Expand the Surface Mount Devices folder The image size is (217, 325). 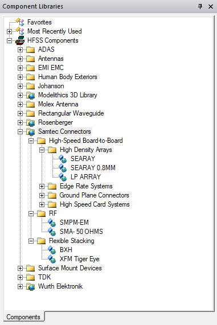point(20,269)
